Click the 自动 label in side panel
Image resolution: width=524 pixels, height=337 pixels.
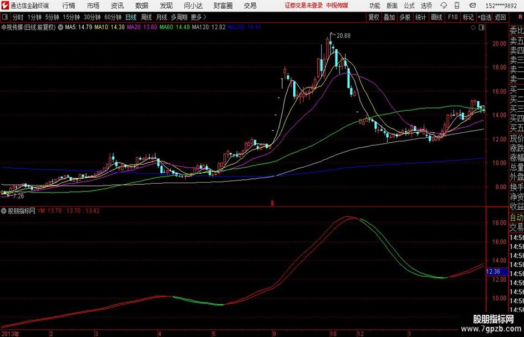(x=517, y=217)
